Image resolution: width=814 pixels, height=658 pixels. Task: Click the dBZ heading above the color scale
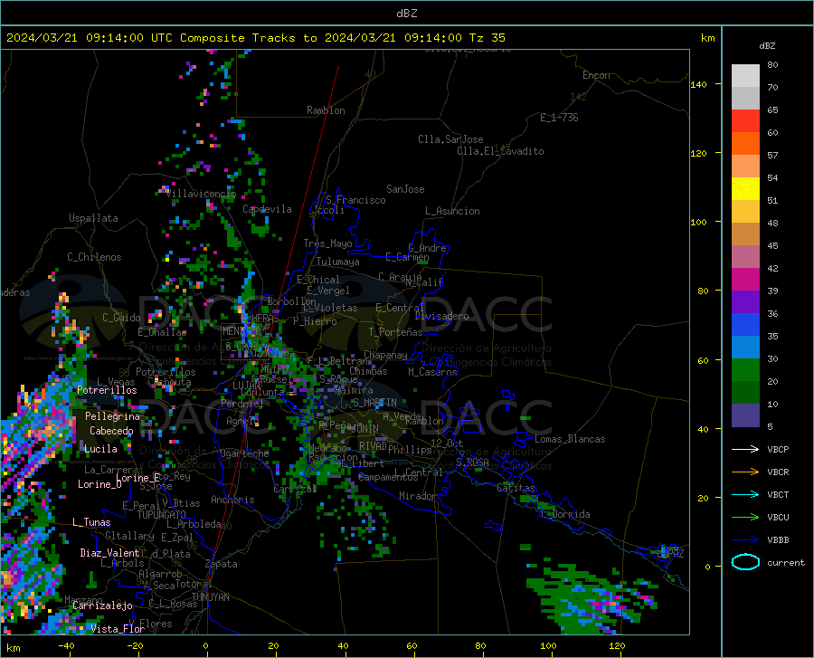pyautogui.click(x=767, y=45)
